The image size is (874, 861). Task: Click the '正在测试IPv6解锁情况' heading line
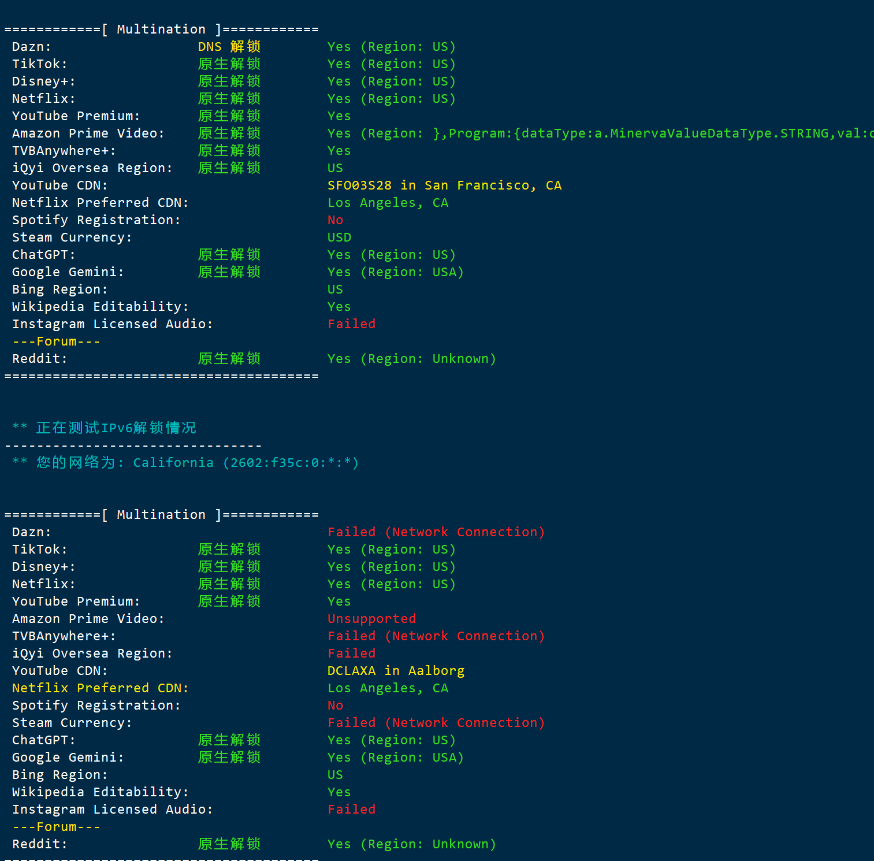point(105,428)
